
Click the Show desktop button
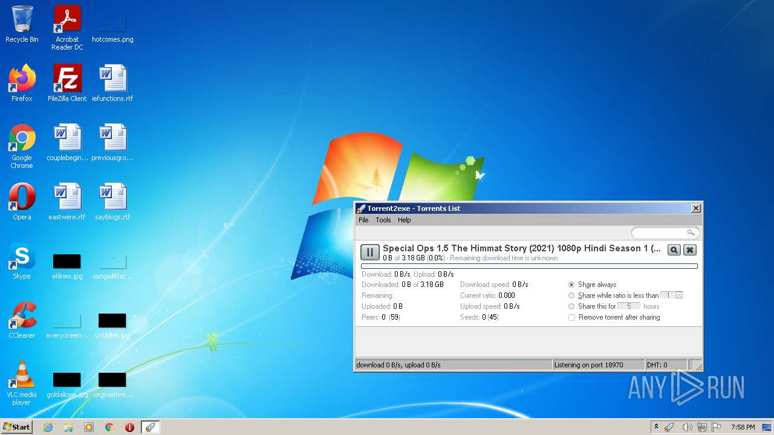coord(767,427)
